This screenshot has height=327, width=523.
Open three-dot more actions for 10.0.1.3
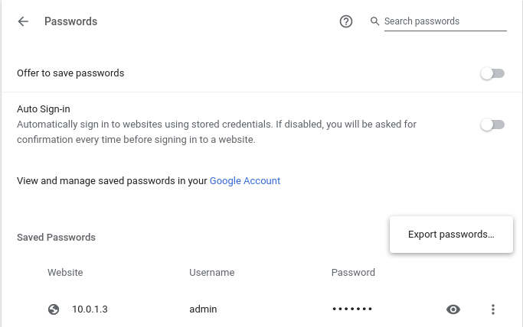[493, 309]
